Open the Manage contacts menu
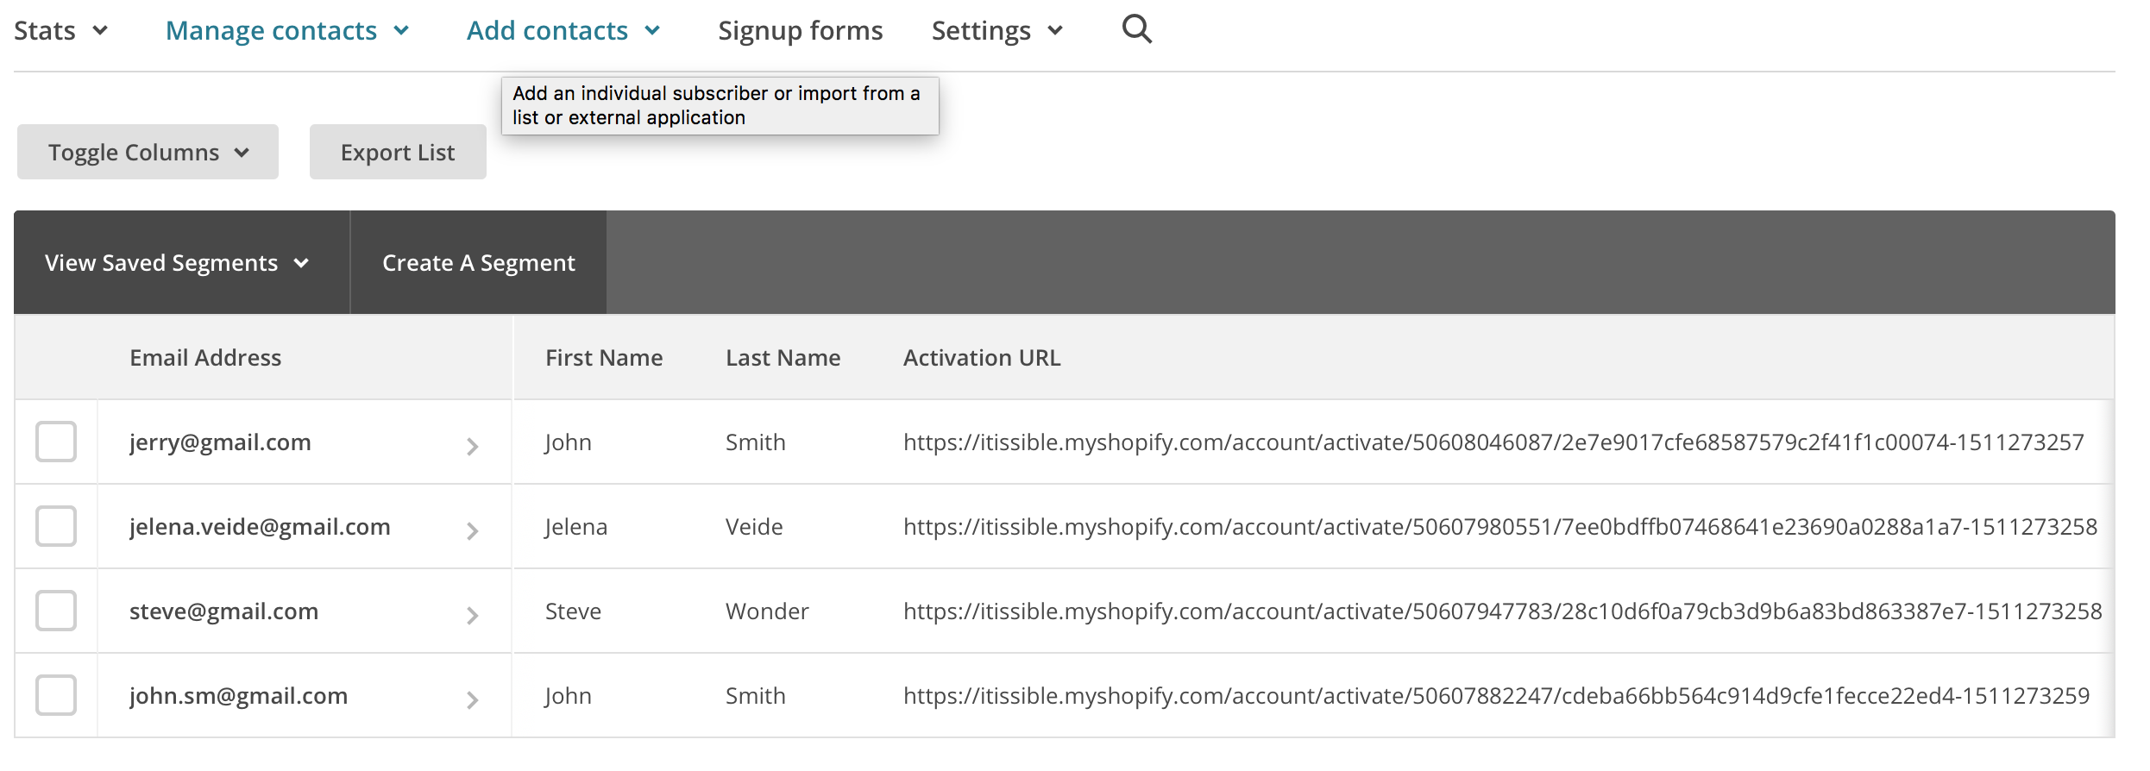Screen dimensions: 2150x771 286,31
